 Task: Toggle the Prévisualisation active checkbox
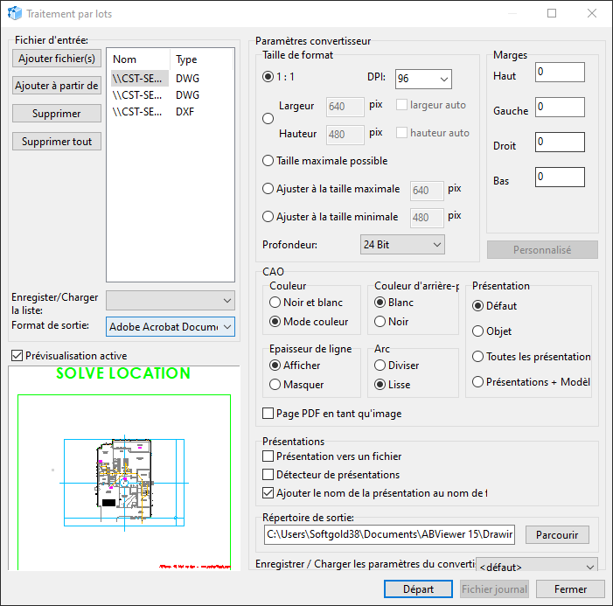(x=17, y=356)
